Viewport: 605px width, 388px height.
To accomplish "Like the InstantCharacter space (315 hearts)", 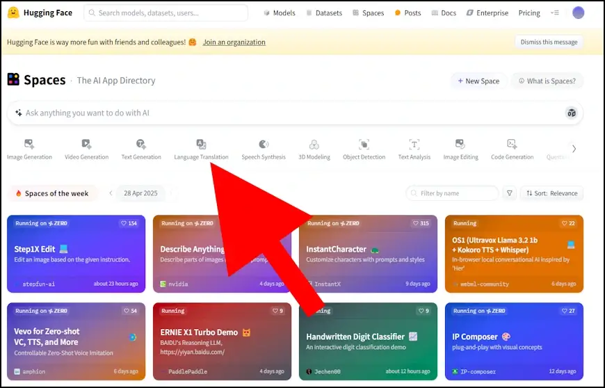I will point(421,223).
